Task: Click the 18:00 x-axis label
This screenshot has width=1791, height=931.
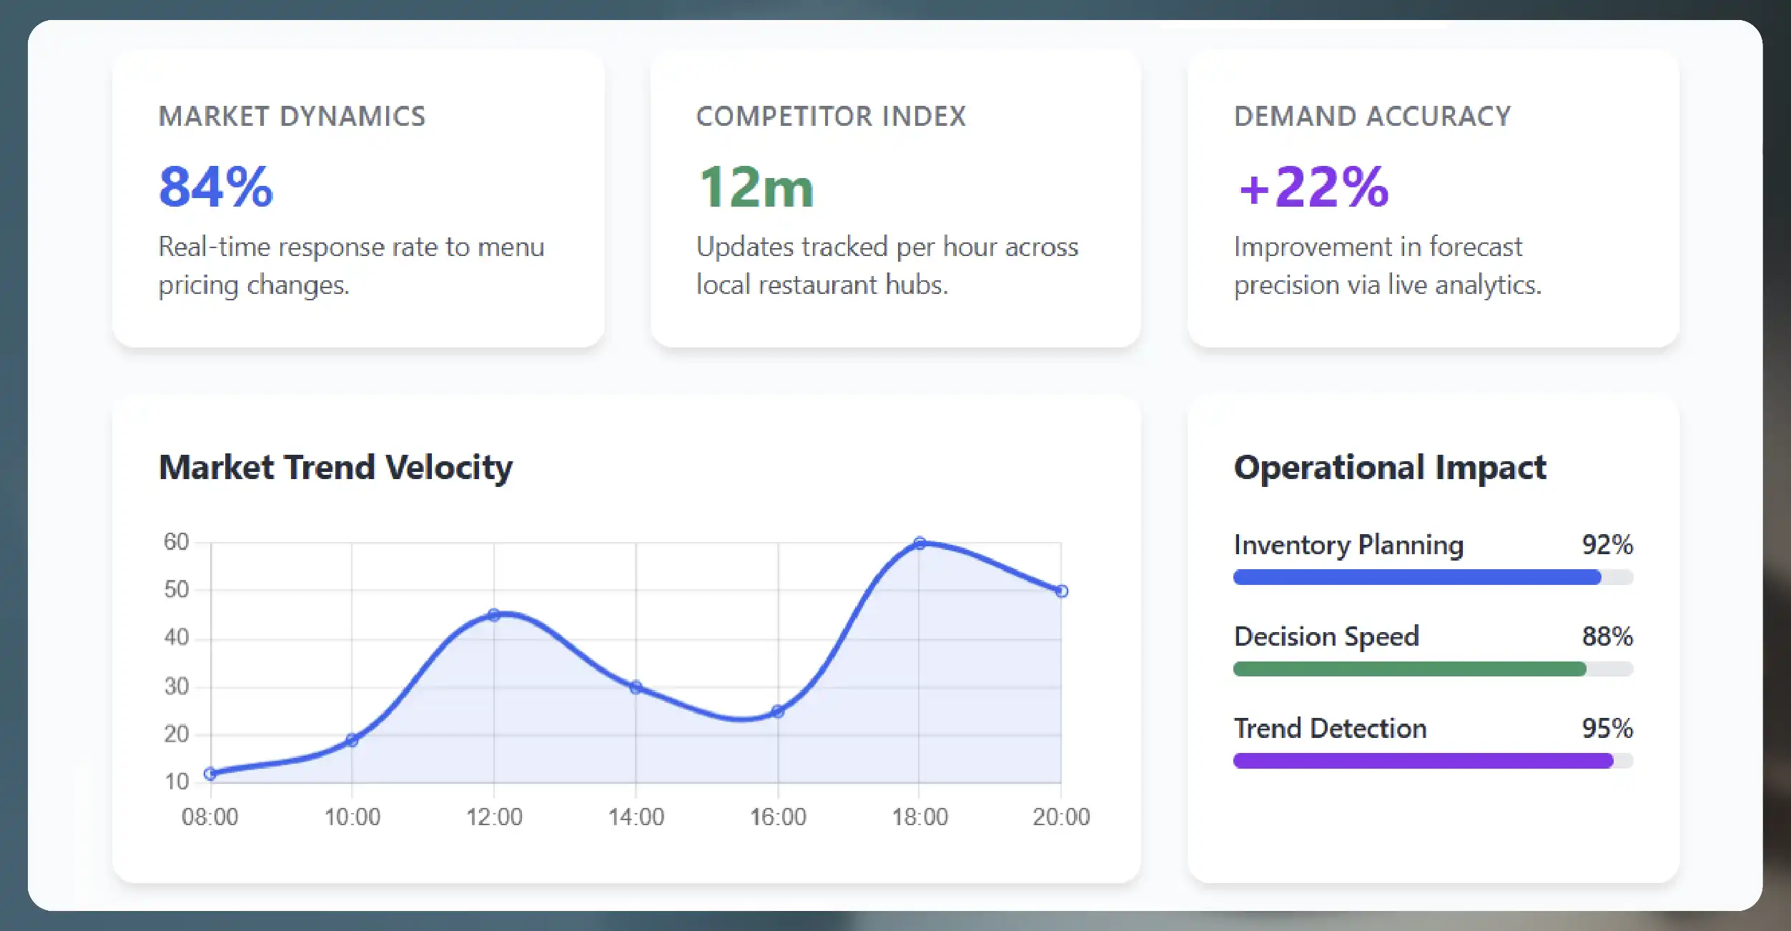Action: click(x=919, y=817)
